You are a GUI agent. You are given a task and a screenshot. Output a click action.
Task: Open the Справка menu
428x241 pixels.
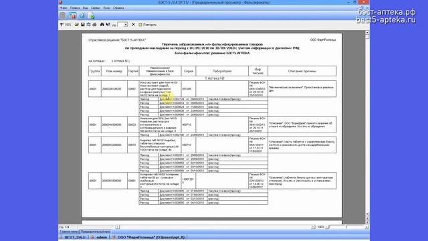118,8
